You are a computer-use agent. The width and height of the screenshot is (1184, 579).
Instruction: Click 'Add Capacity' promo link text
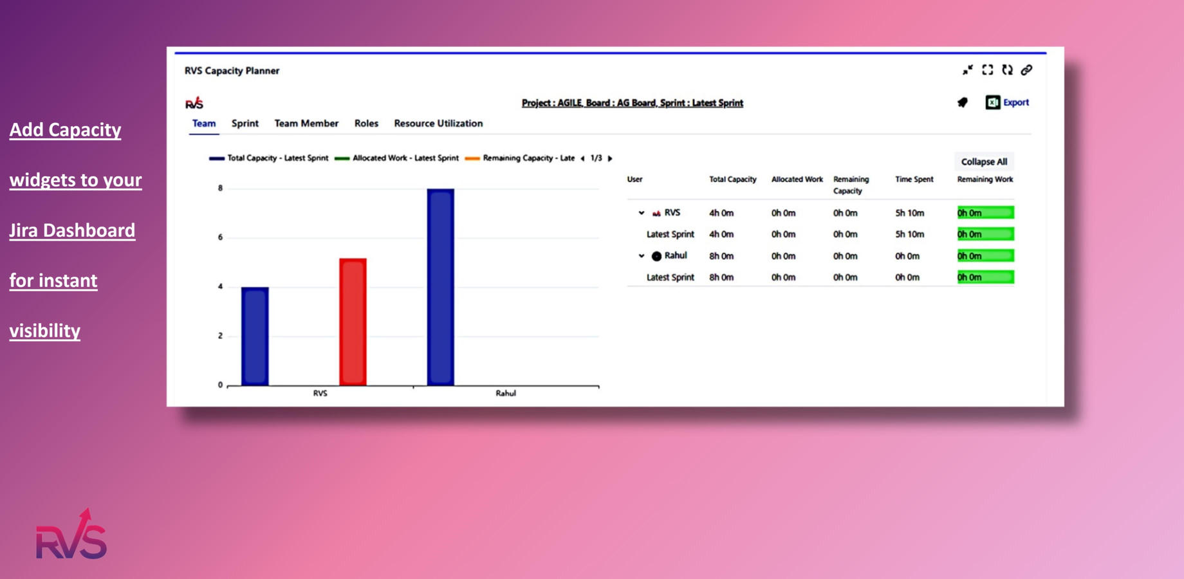[x=65, y=130]
